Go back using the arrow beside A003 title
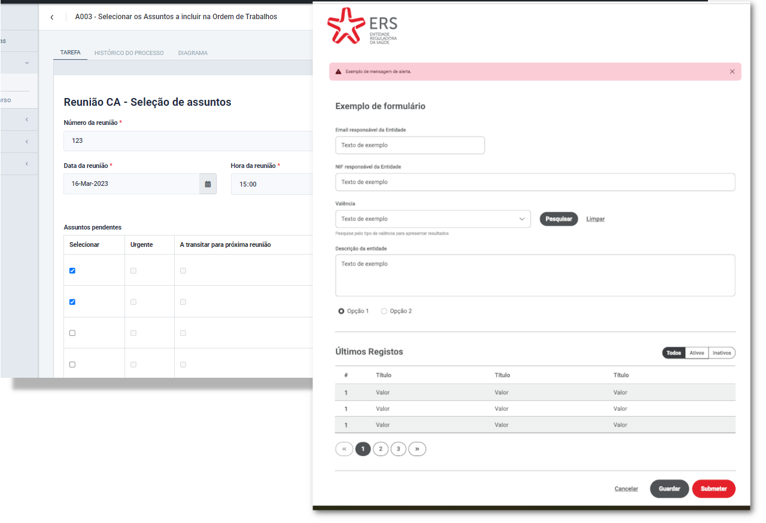This screenshot has height=523, width=766. (52, 17)
